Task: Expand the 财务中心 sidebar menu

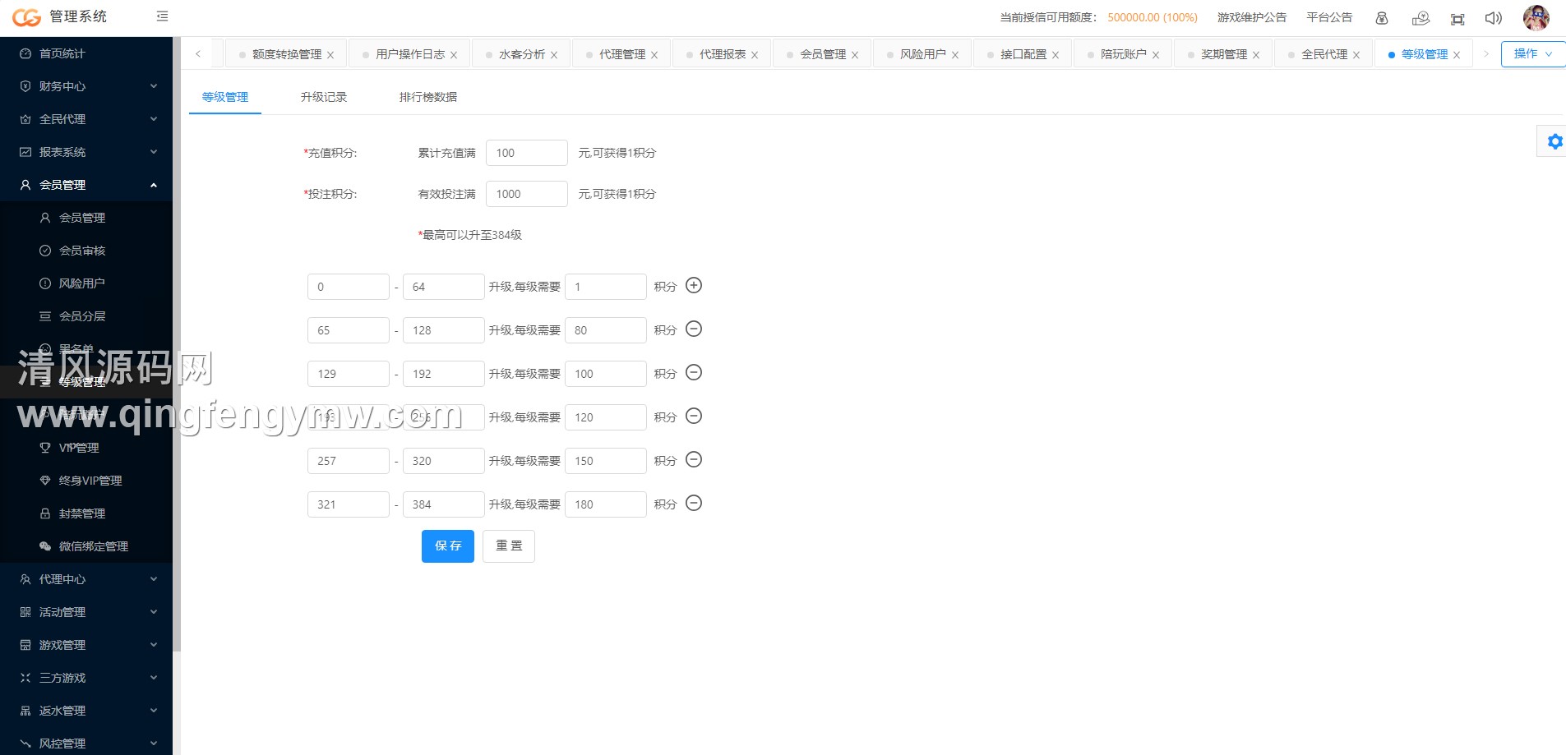Action: click(86, 86)
